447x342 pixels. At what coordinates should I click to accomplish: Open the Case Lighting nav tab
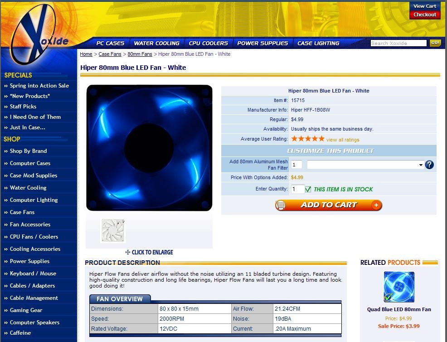pos(318,43)
